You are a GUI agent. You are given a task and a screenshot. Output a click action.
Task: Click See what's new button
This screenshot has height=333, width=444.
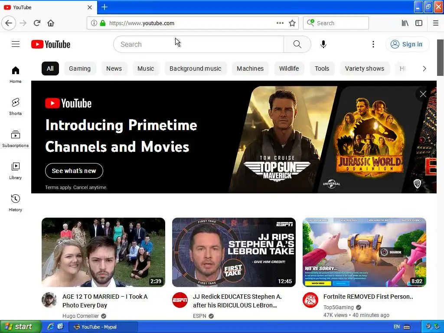pyautogui.click(x=74, y=171)
